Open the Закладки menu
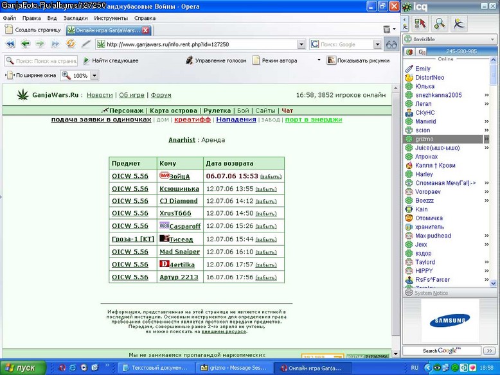 coord(75,18)
